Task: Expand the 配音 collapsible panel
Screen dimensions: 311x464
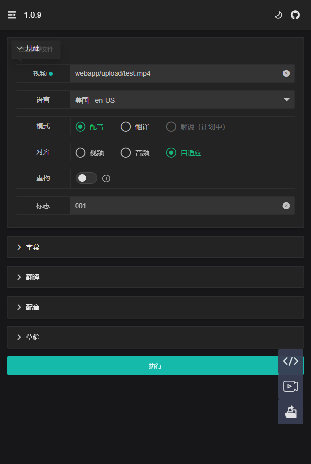Action: (155, 307)
